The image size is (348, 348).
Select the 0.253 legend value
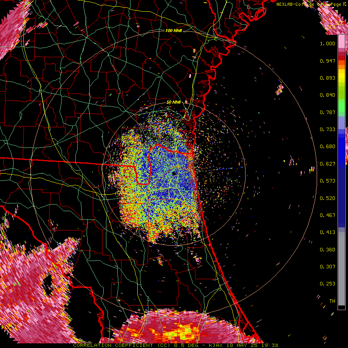click(x=328, y=284)
